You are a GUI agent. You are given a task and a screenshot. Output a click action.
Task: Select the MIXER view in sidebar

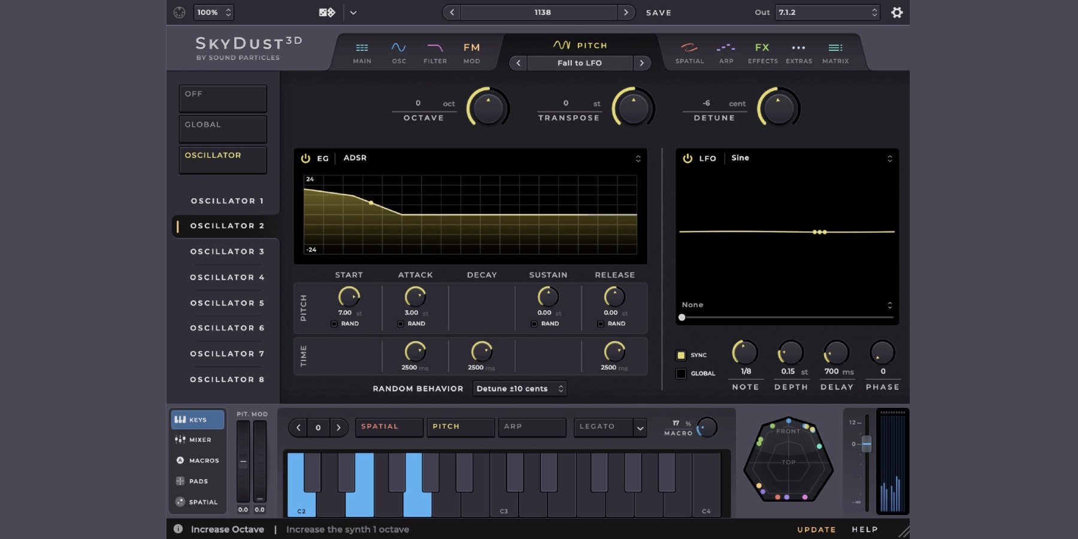(x=198, y=440)
